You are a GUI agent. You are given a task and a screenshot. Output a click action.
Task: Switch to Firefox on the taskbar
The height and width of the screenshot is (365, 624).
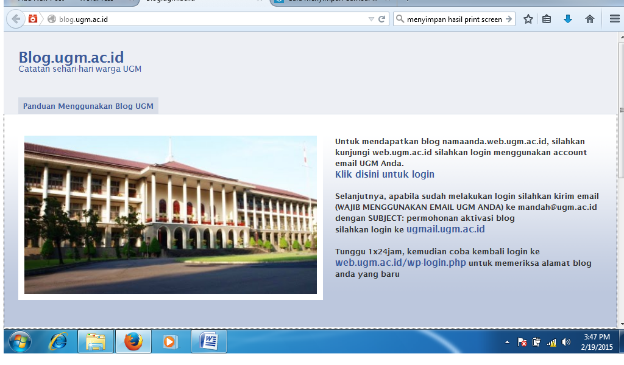pos(133,341)
